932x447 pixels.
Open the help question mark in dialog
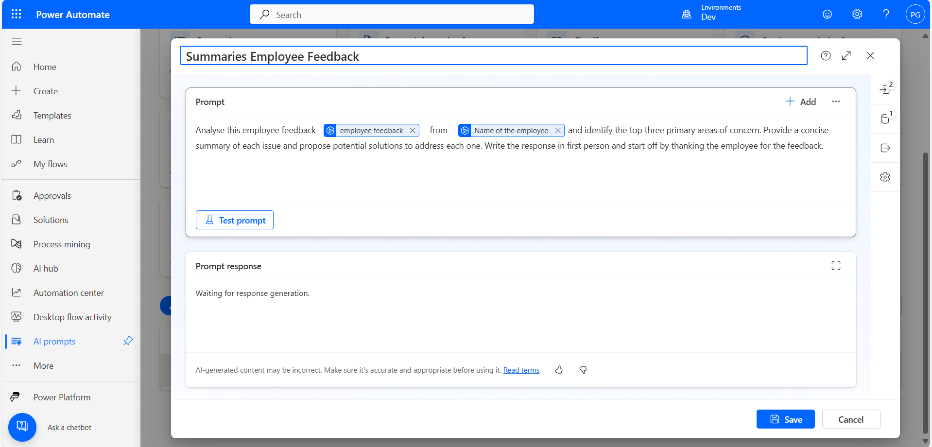coord(826,56)
